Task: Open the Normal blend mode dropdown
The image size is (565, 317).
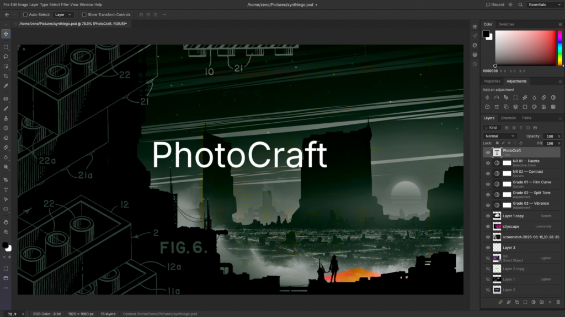Action: [500, 136]
